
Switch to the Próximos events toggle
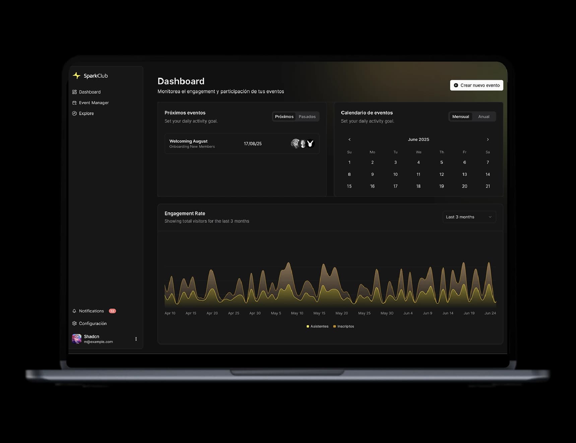tap(284, 117)
